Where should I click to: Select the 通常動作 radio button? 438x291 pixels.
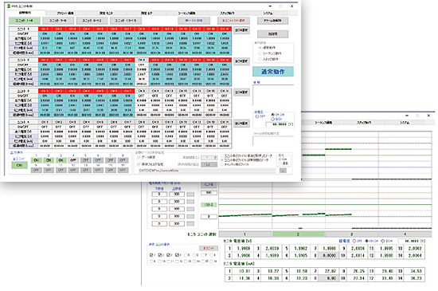point(260,48)
